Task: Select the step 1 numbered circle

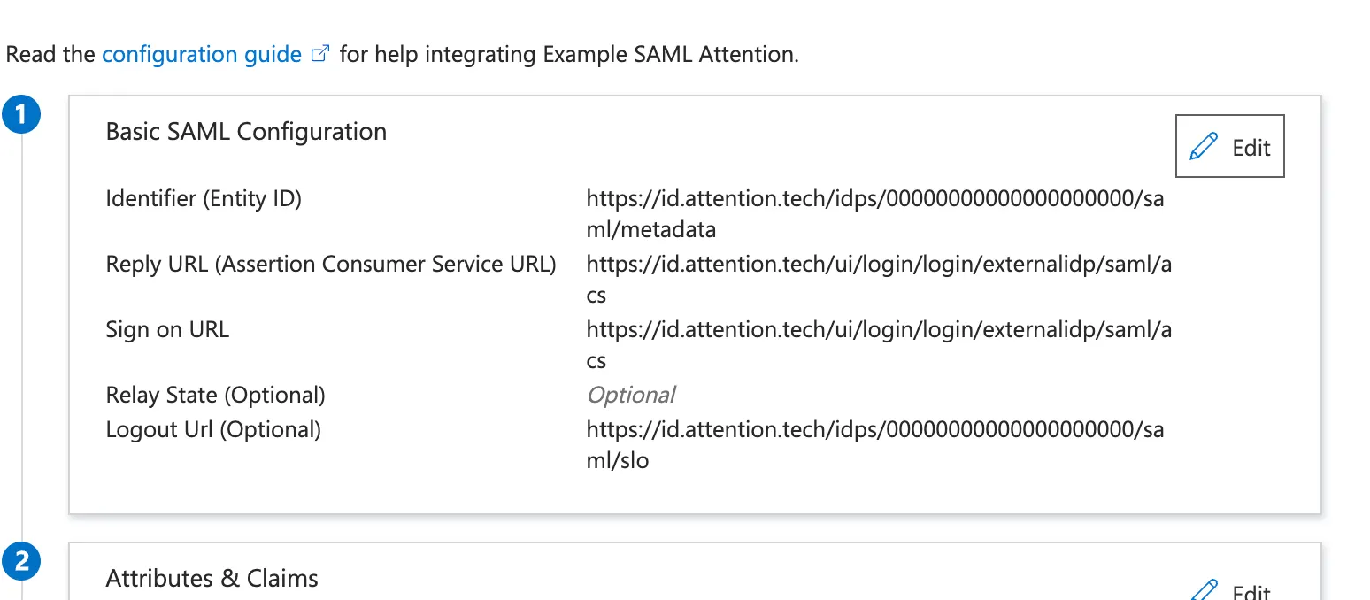Action: (x=22, y=113)
